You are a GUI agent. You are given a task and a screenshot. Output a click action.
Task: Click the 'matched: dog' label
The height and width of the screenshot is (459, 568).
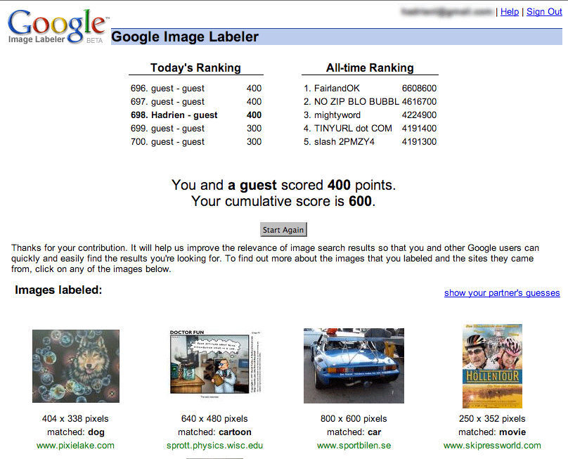click(76, 432)
